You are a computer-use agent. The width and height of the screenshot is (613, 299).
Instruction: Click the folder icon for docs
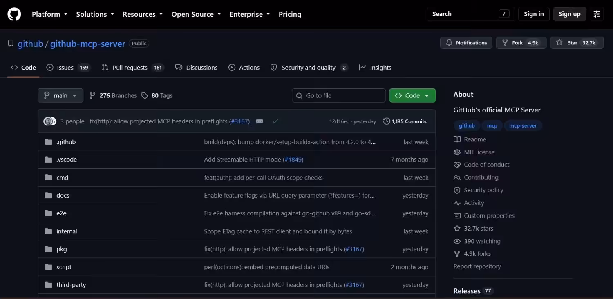(49, 196)
